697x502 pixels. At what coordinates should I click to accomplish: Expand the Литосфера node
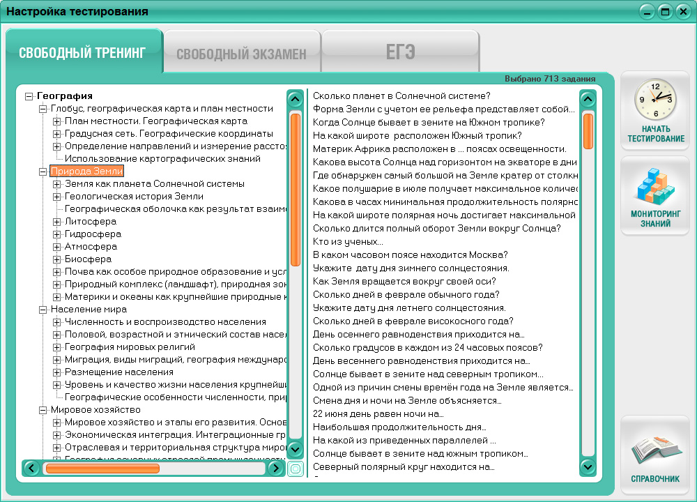coord(57,222)
